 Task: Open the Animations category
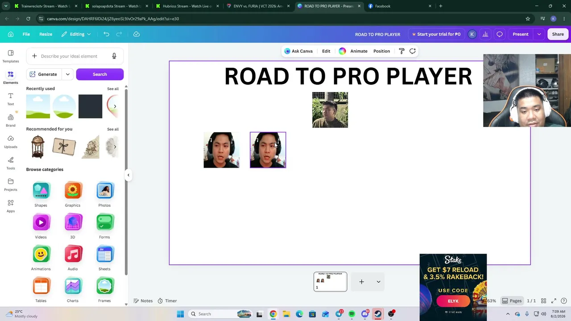point(41,258)
